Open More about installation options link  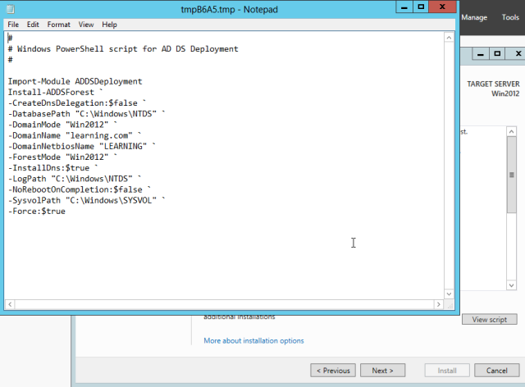click(253, 341)
